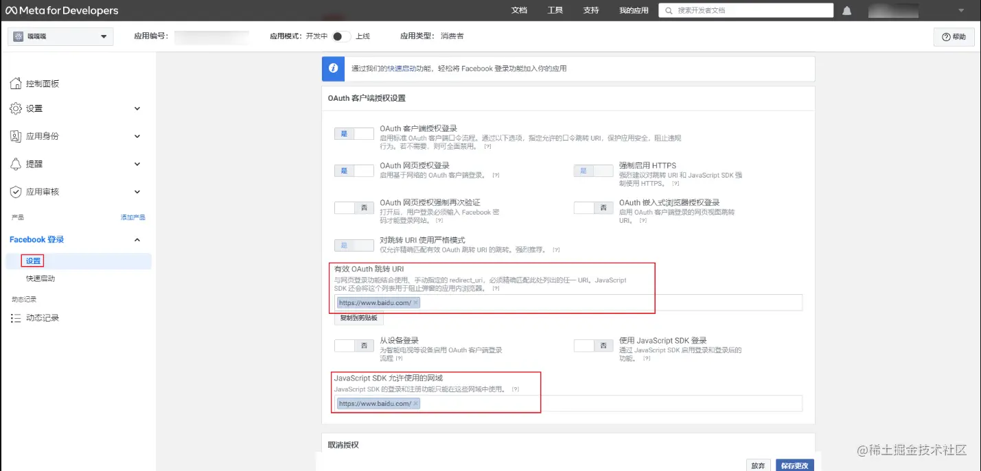
Task: Follow the 快速启动 link in info banner
Action: tap(402, 69)
